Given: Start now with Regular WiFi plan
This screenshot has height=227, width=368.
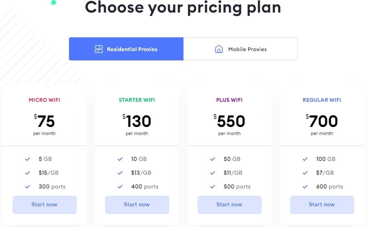Looking at the screenshot, I should 322,205.
